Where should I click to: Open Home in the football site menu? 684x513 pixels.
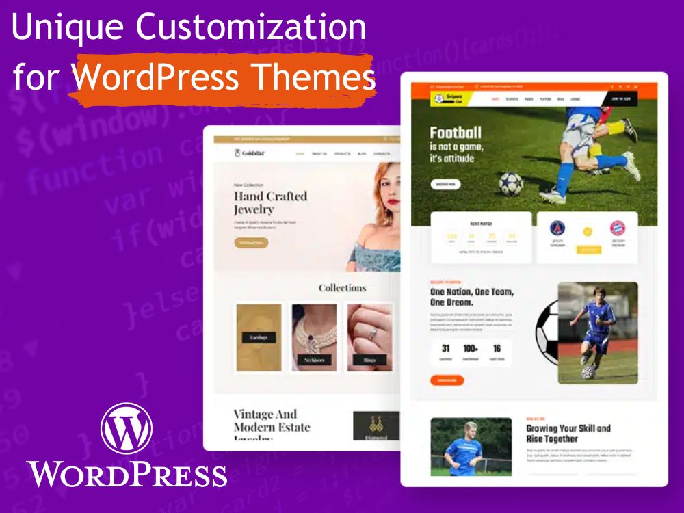click(495, 99)
